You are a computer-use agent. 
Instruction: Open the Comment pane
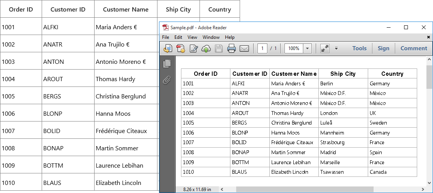pyautogui.click(x=414, y=48)
